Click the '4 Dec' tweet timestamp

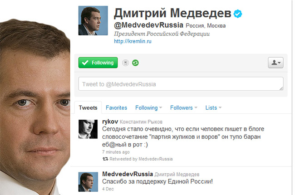pos(108,189)
